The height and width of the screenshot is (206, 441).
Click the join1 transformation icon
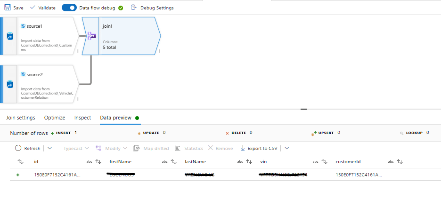(90, 36)
